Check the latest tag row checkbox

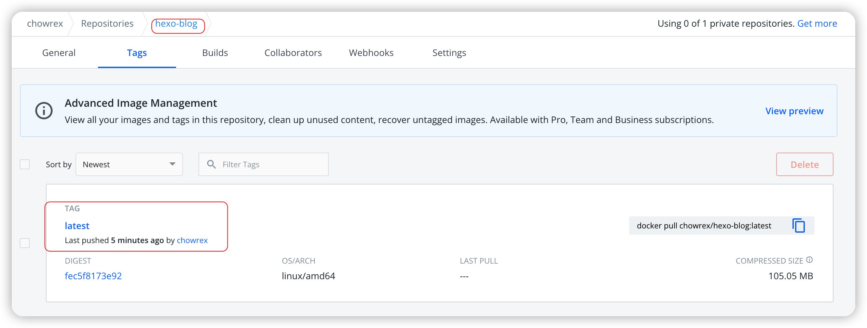coord(25,243)
